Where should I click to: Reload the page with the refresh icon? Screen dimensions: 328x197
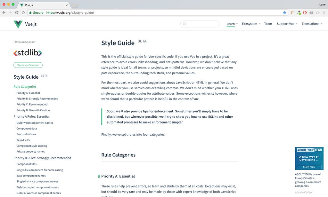(x=17, y=12)
